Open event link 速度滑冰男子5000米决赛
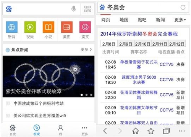This screenshot has width=191, height=137. pos(139,80)
